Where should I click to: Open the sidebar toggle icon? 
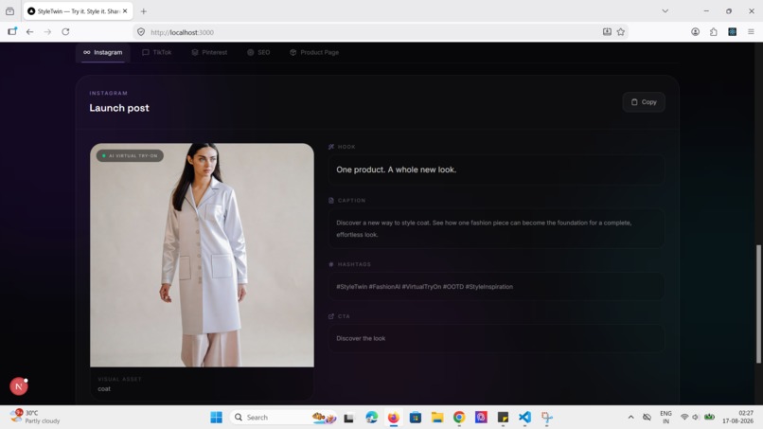(12, 31)
